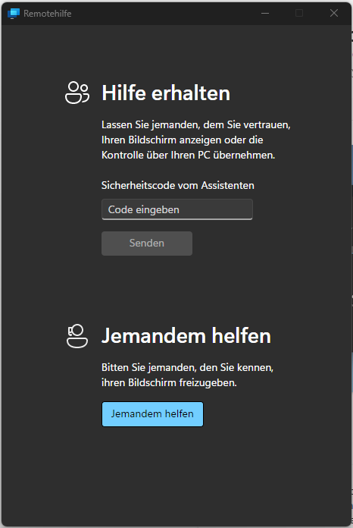Viewport: 353px width, 528px height.
Task: Click the Remotehilfe title text
Action: point(48,14)
